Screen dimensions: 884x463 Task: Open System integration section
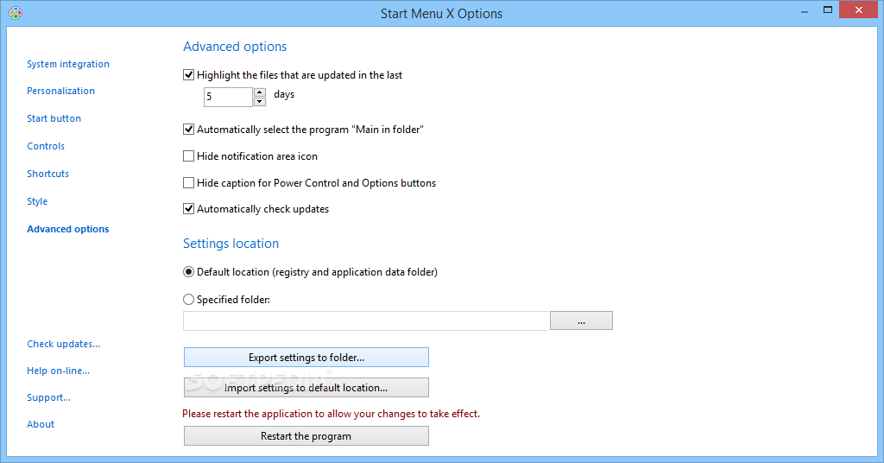68,64
